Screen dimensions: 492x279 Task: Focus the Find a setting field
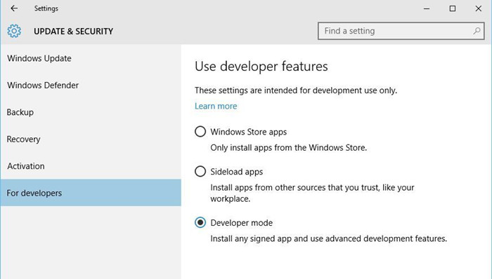point(401,31)
